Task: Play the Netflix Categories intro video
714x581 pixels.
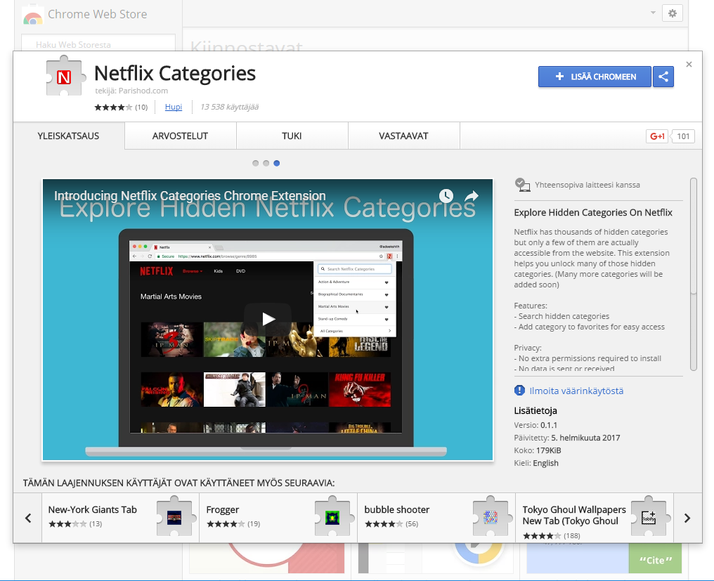Action: (x=268, y=319)
